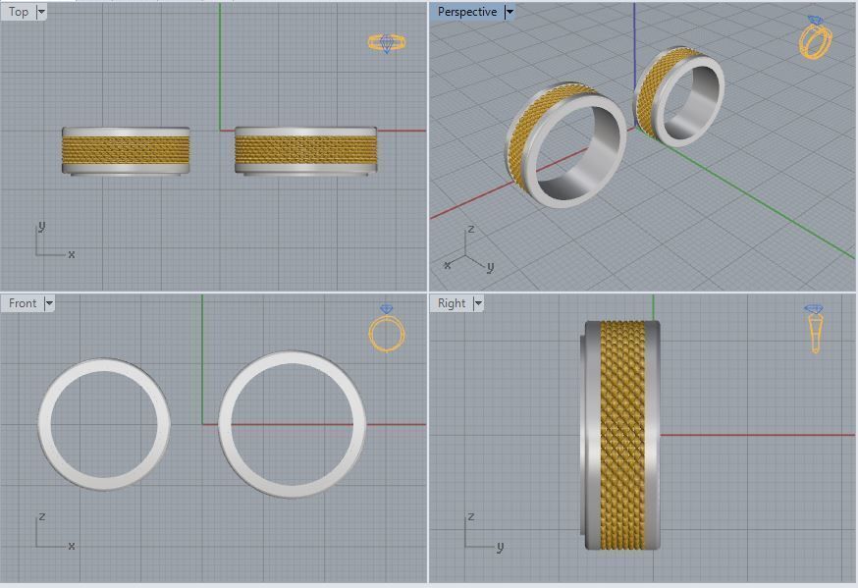Viewport: 858px width, 588px height.
Task: Click the axis indicator in Right viewport
Action: click(484, 532)
